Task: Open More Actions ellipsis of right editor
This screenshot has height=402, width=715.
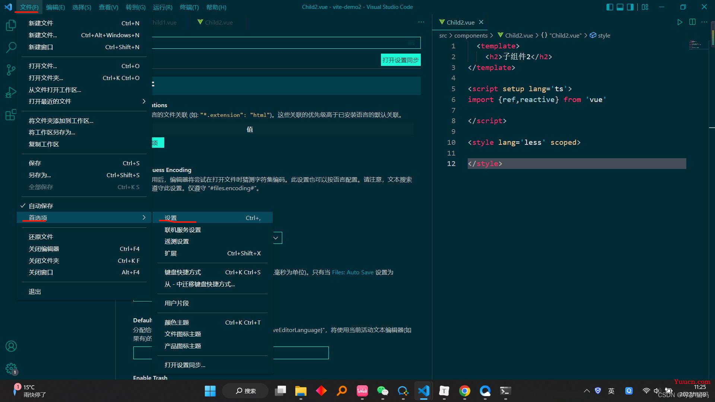Action: coord(704,22)
